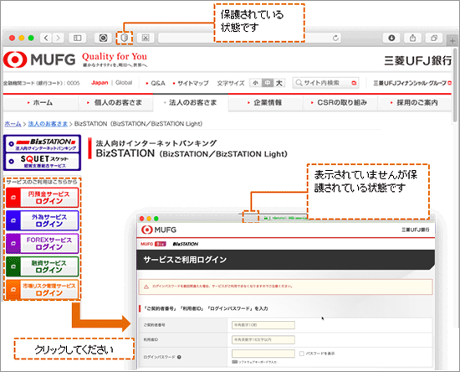Open the SQUET スケット sidebar banner

pyautogui.click(x=43, y=162)
